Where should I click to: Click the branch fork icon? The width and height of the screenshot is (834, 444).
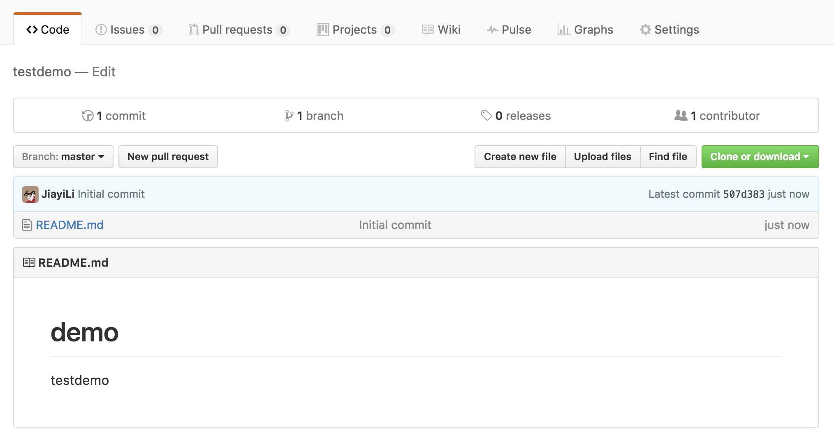click(x=289, y=116)
